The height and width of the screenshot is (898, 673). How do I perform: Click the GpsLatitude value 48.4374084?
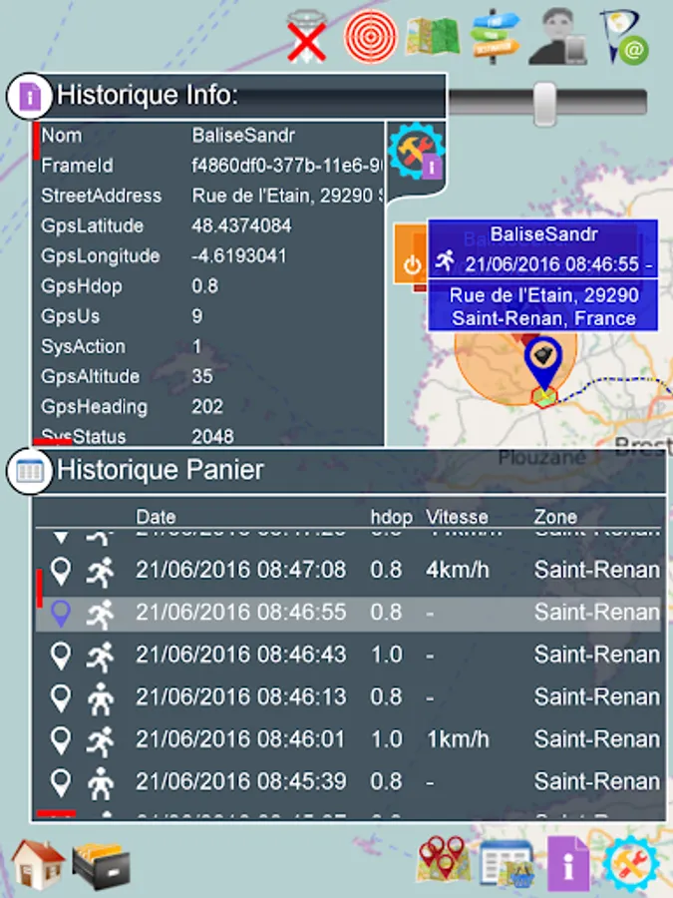[241, 225]
